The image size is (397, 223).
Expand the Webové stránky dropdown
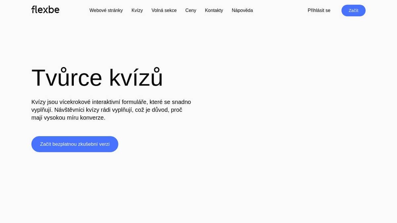pos(106,10)
